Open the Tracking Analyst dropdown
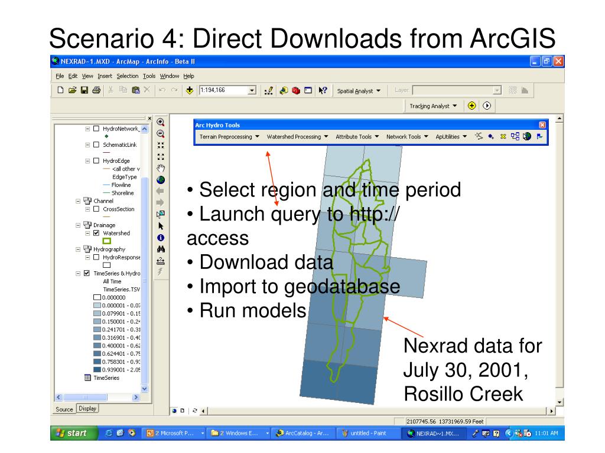 coord(433,106)
